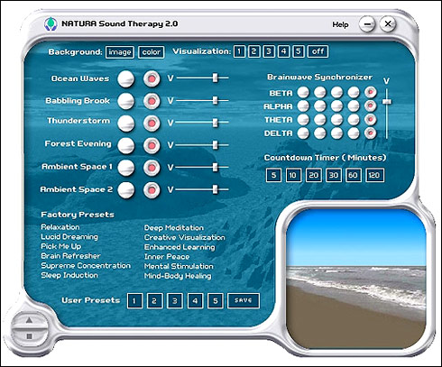Viewport: 442px width, 367px height.
Task: Turn off Thunderstorm with red button
Action: click(x=152, y=124)
